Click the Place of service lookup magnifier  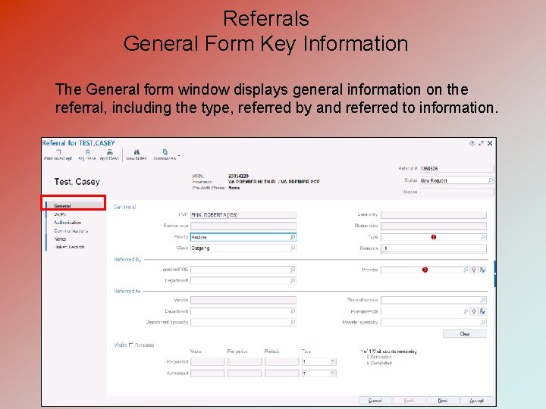click(x=482, y=300)
